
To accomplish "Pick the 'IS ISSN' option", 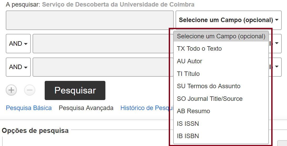I will 188,124.
